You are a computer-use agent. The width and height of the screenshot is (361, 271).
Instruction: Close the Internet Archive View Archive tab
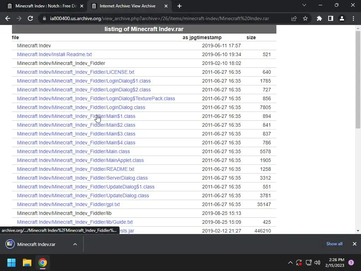[x=166, y=6]
